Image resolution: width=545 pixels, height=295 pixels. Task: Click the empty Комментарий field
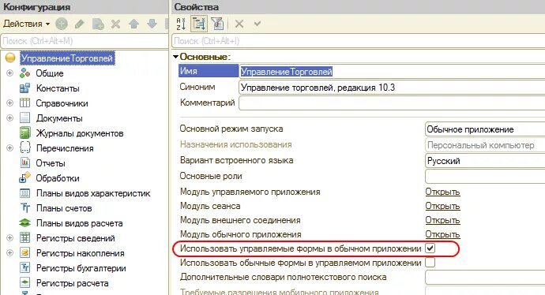tap(392, 103)
